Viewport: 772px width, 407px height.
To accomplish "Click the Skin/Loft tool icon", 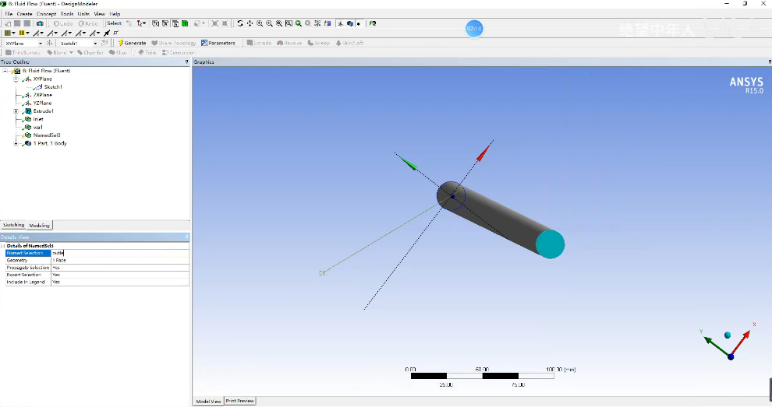I will click(x=349, y=44).
